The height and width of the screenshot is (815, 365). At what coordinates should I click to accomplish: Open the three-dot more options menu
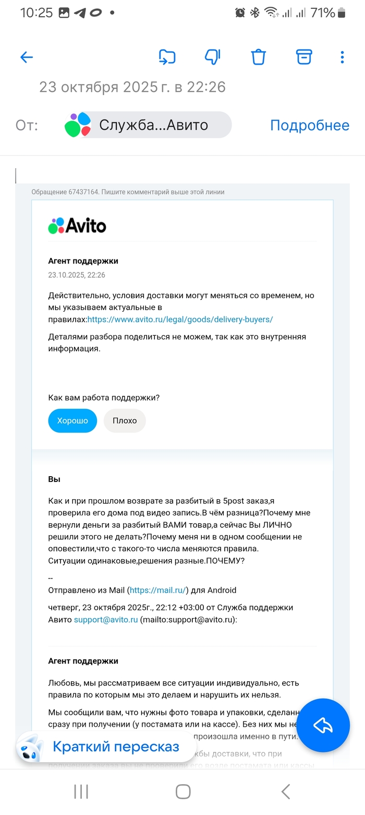coord(342,57)
